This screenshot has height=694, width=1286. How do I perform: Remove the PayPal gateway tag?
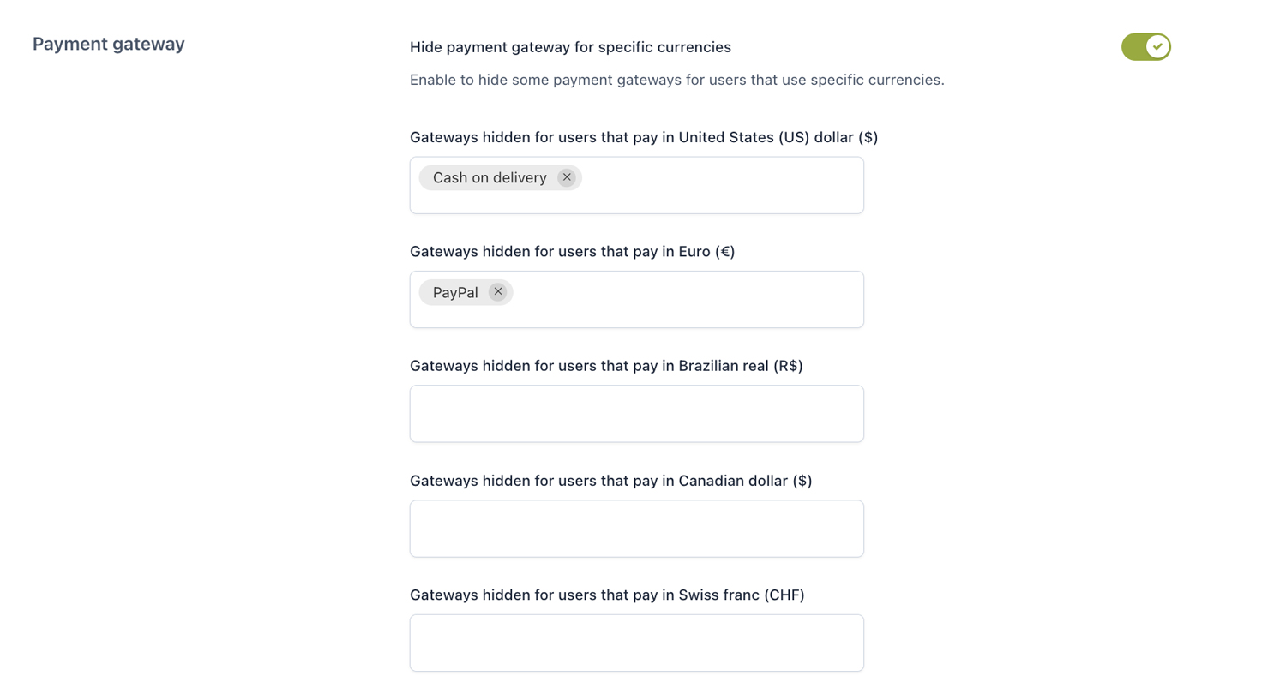tap(497, 292)
